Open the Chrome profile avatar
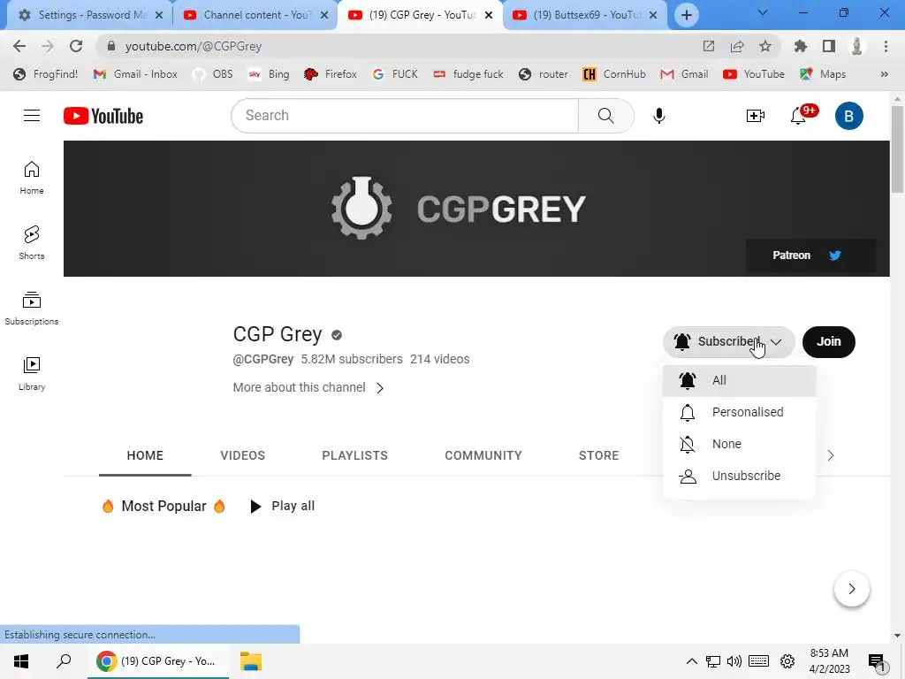This screenshot has height=679, width=905. pos(857,46)
